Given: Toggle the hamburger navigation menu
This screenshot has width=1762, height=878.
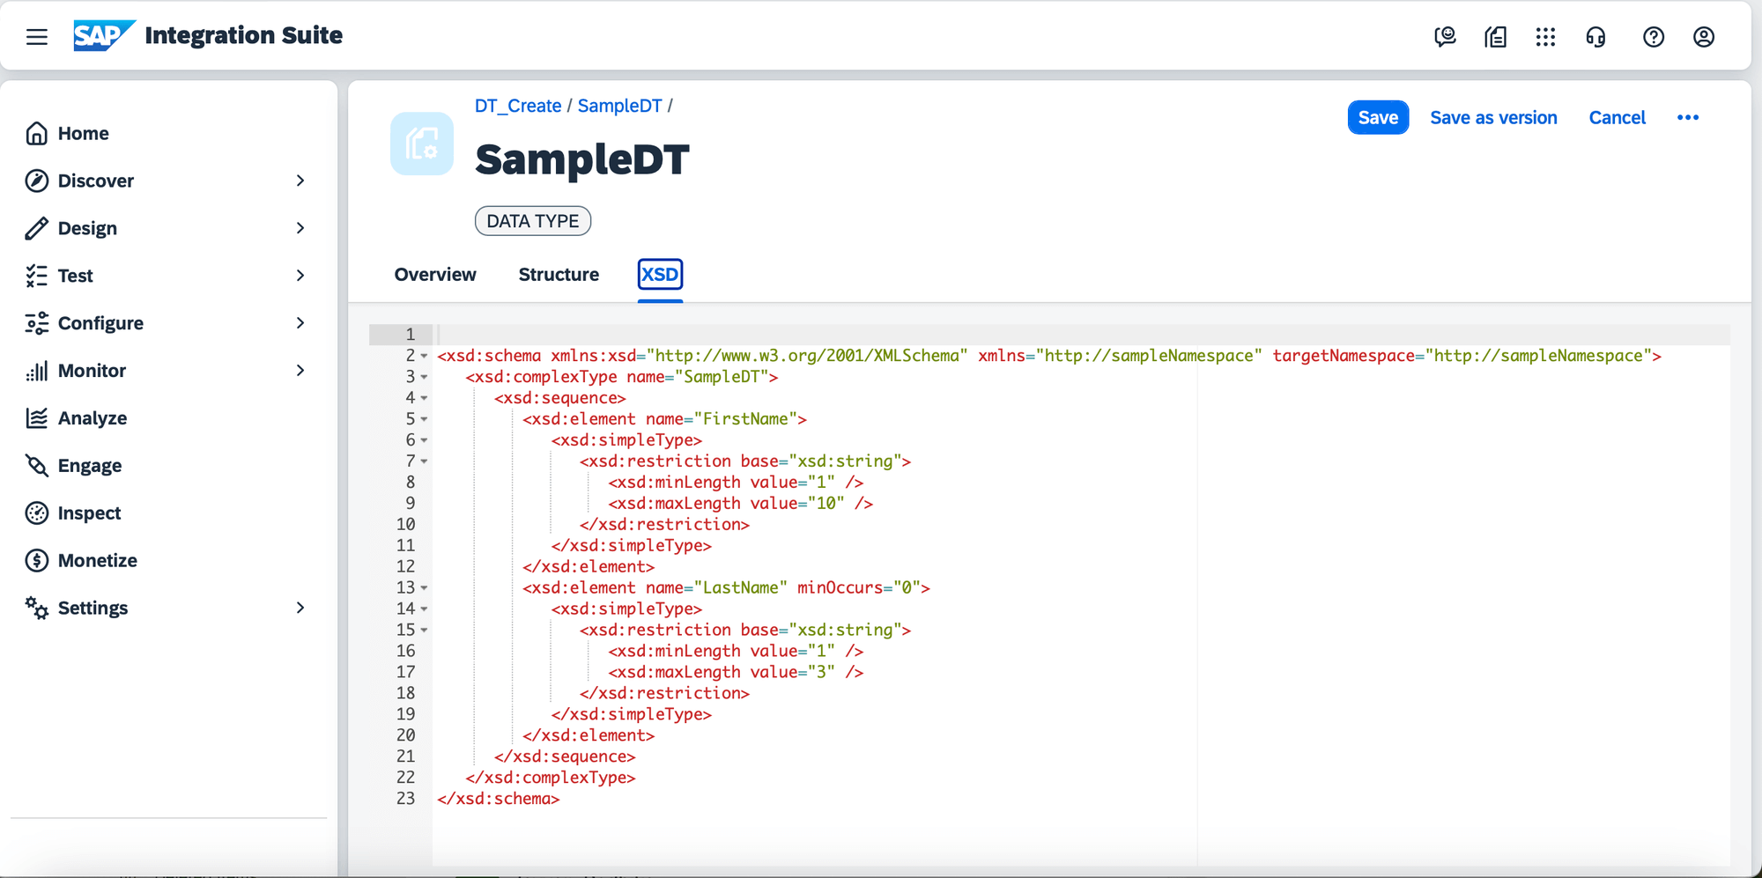Looking at the screenshot, I should click(37, 37).
